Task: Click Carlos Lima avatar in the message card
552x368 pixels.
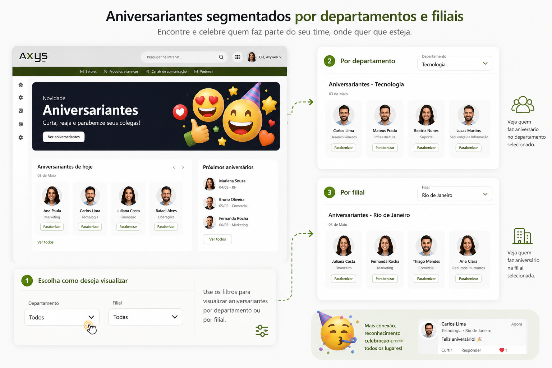Action: pyautogui.click(x=428, y=330)
